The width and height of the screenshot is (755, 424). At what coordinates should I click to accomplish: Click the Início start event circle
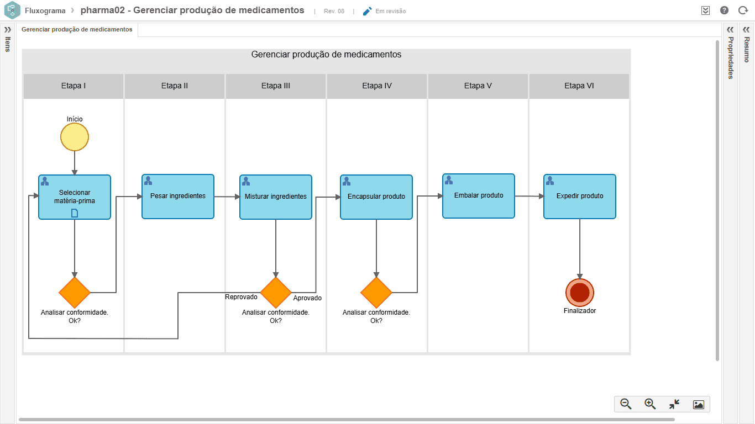pos(75,137)
